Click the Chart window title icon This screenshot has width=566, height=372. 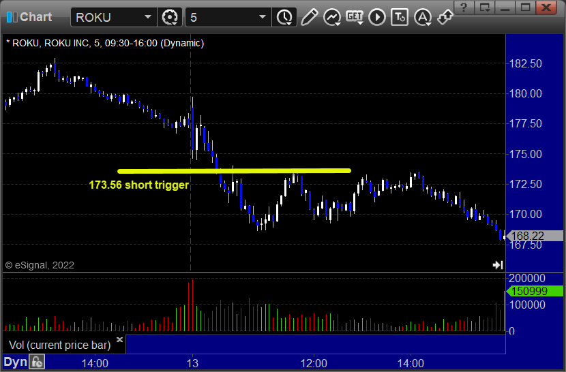pos(12,16)
